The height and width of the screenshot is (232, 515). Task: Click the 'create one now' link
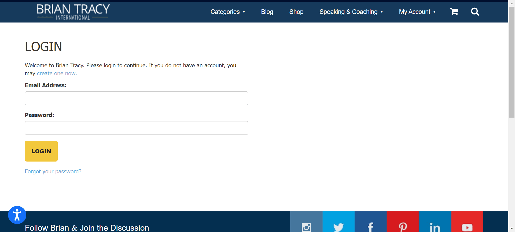click(x=56, y=73)
